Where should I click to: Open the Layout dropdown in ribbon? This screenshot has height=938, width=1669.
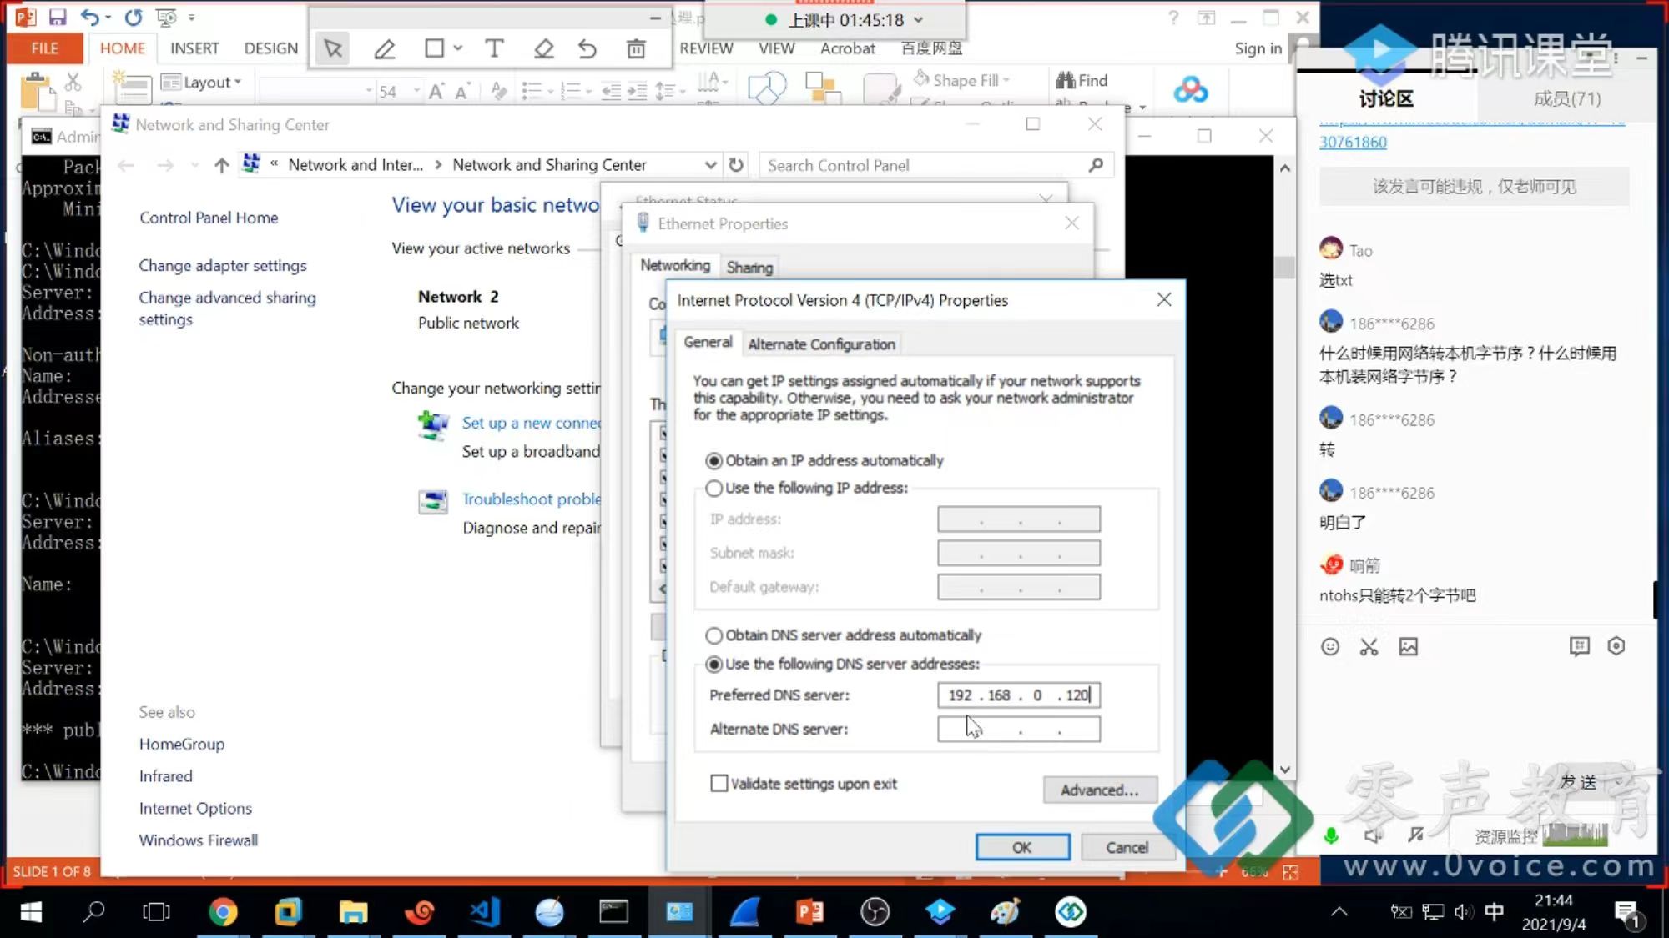click(x=203, y=82)
